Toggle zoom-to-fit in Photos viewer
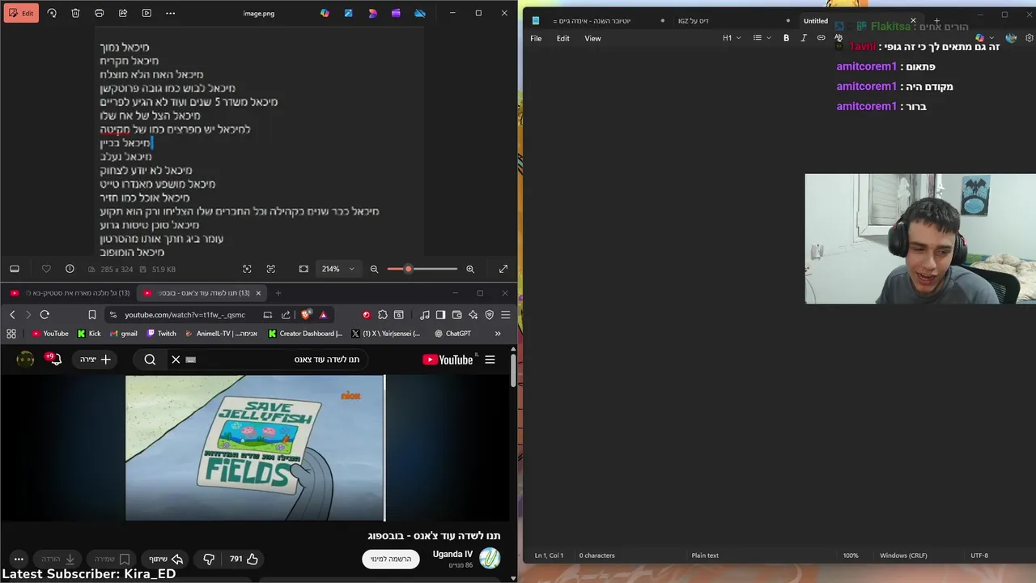Viewport: 1036px width, 583px height. coord(304,269)
